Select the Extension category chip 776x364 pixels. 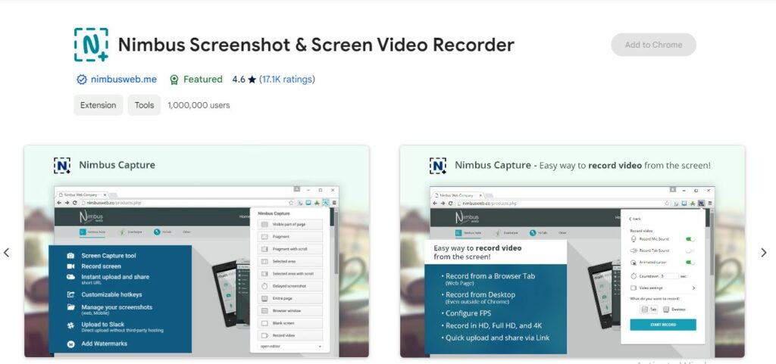(98, 105)
